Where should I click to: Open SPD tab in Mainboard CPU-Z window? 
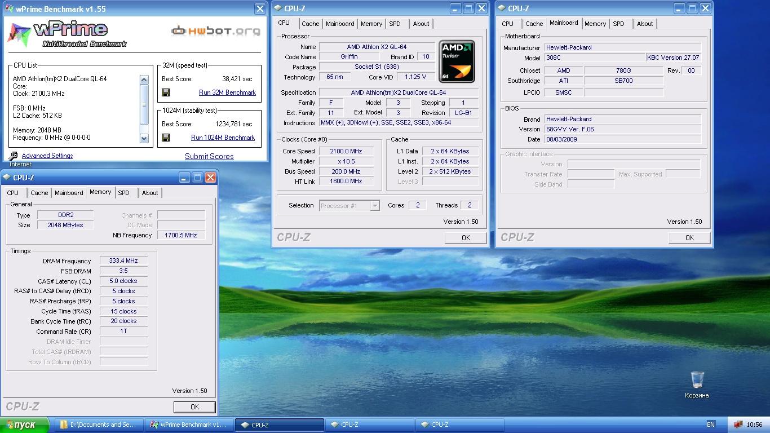click(619, 24)
